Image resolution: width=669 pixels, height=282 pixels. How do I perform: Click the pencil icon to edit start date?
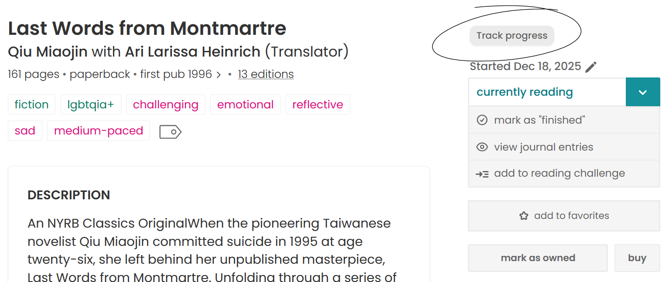coord(591,67)
